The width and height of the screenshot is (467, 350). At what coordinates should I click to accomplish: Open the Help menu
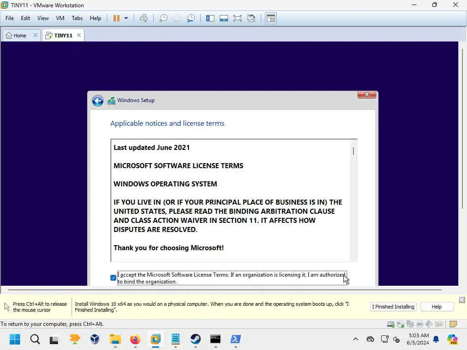[95, 18]
